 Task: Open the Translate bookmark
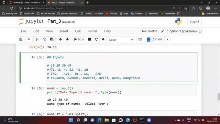tap(137, 13)
